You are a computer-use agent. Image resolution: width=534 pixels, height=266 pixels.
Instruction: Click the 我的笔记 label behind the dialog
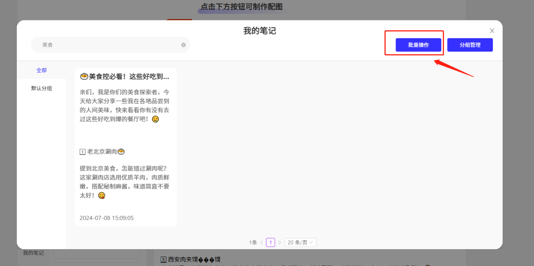(33, 253)
